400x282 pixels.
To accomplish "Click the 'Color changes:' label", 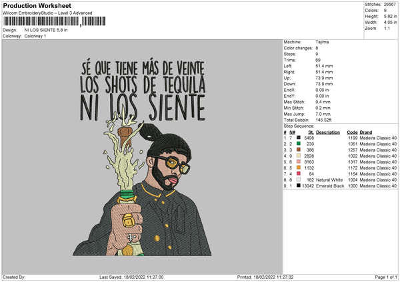I will click(x=298, y=48).
